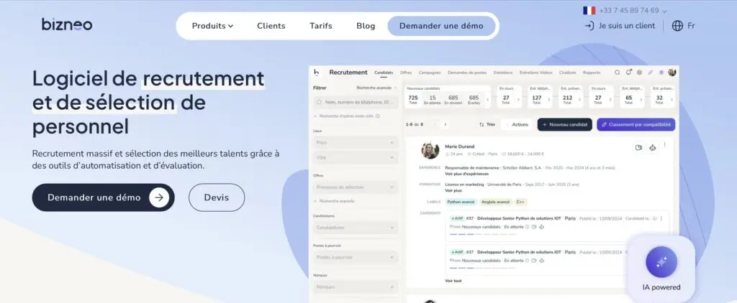Switch to the Offres tab

tap(406, 73)
